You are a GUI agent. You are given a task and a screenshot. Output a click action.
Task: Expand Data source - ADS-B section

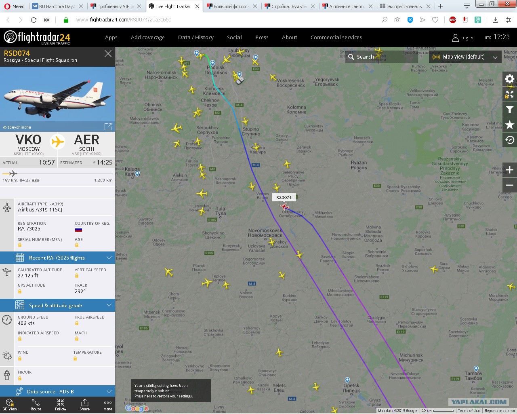57,391
